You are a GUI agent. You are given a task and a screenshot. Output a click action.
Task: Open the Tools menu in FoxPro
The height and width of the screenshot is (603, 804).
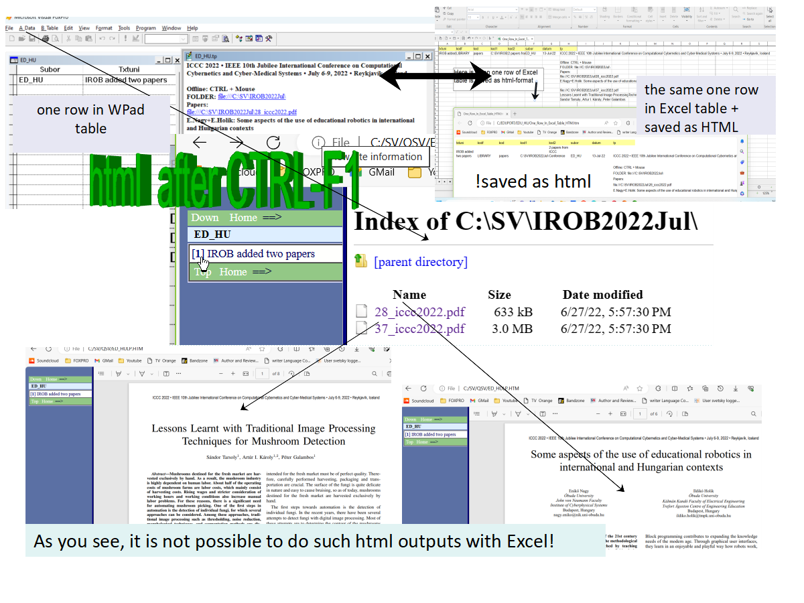[x=124, y=28]
